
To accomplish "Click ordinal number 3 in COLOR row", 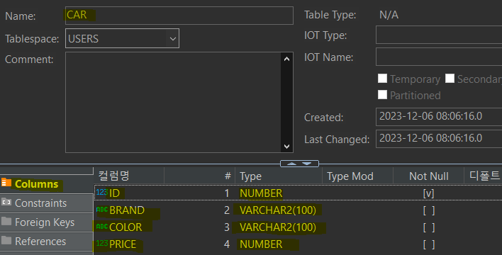I will 227,227.
